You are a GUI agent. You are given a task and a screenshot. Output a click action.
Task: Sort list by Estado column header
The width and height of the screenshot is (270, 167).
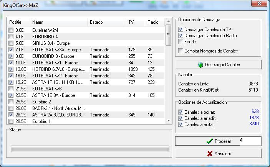(106, 22)
